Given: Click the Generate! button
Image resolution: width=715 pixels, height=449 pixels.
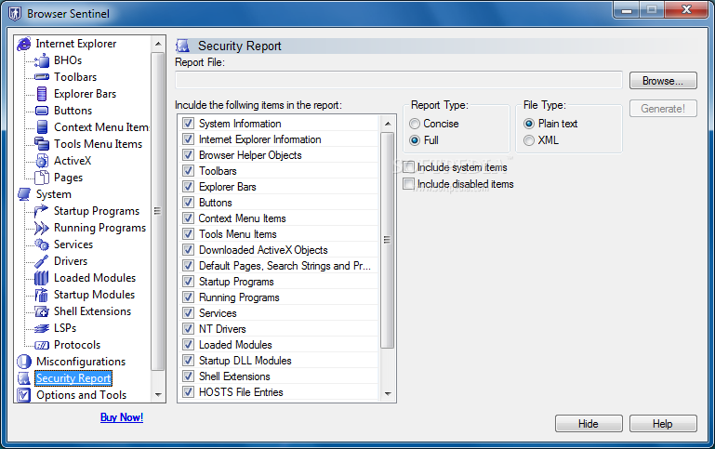Looking at the screenshot, I should 663,109.
